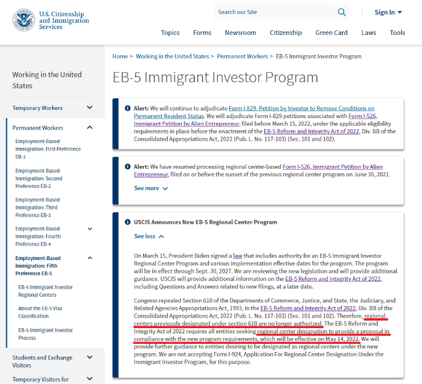Image resolution: width=422 pixels, height=384 pixels.
Task: Expand Students and Exchange Visitors section
Action: click(x=90, y=358)
